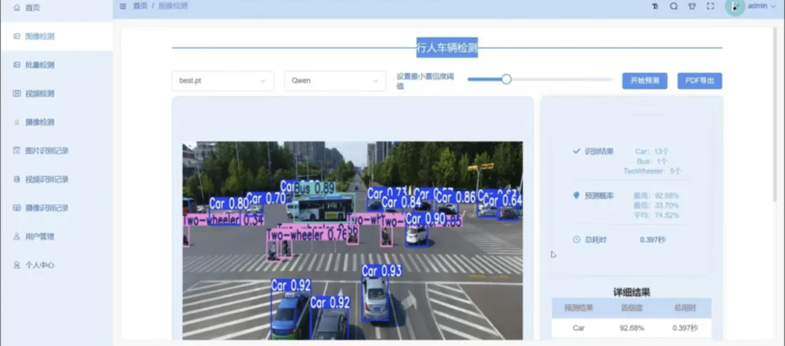Click the home icon beside 首页
This screenshot has width=785, height=346.
(16, 8)
